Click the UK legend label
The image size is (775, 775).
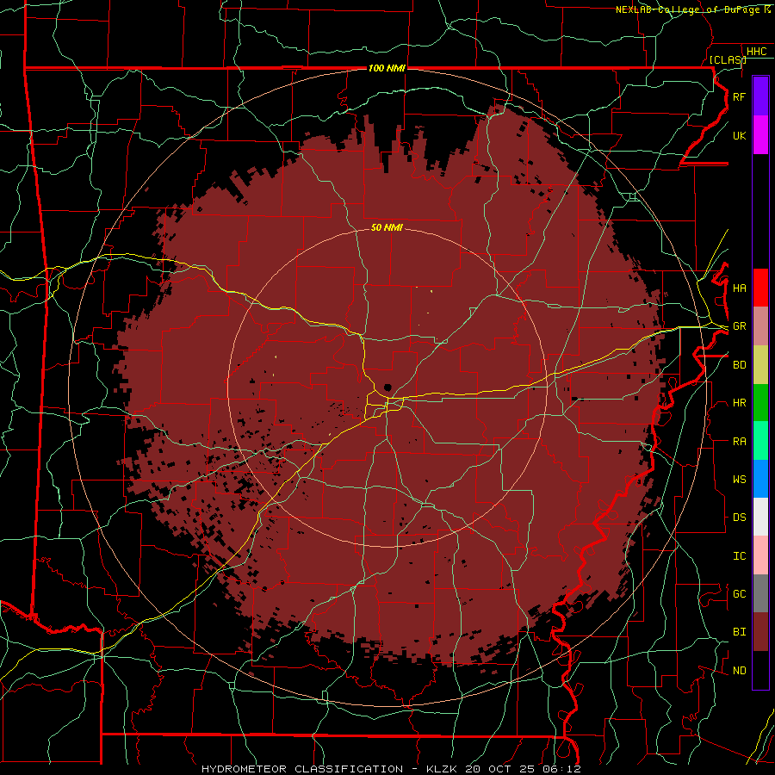pyautogui.click(x=739, y=135)
